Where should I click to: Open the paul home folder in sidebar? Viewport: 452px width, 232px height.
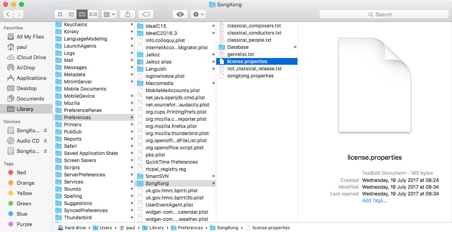(x=26, y=47)
